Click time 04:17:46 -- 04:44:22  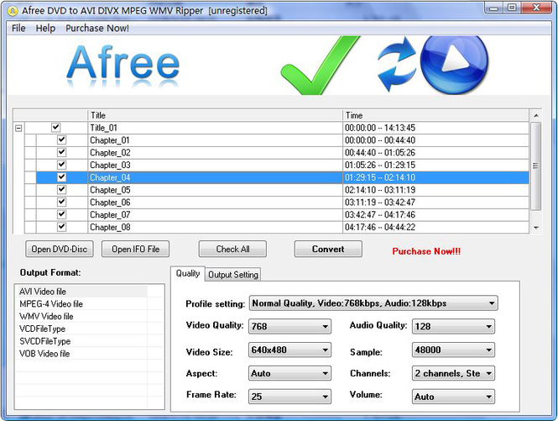pyautogui.click(x=380, y=227)
